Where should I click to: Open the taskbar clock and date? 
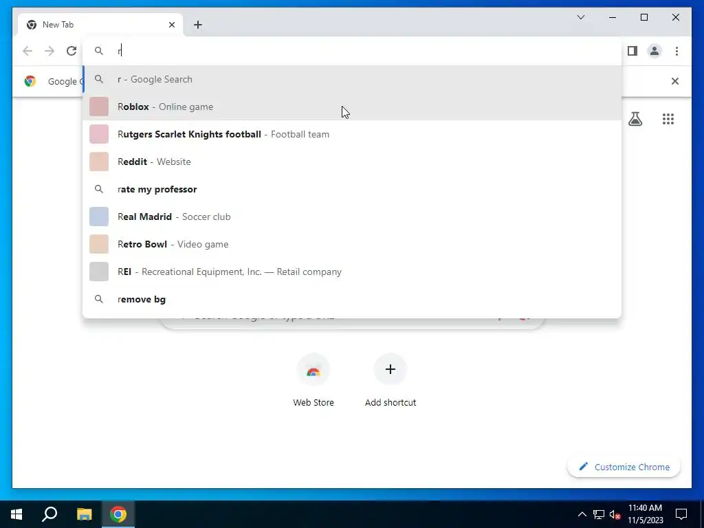[645, 514]
